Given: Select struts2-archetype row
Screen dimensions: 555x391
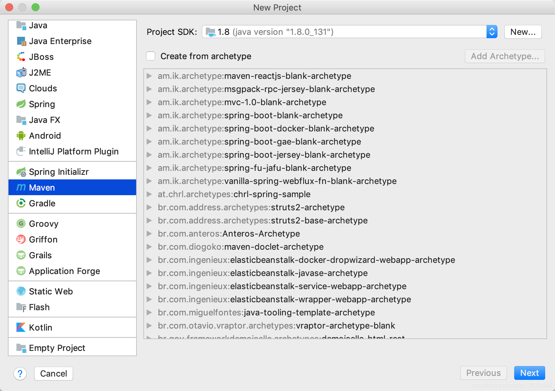Looking at the screenshot, I should click(345, 207).
